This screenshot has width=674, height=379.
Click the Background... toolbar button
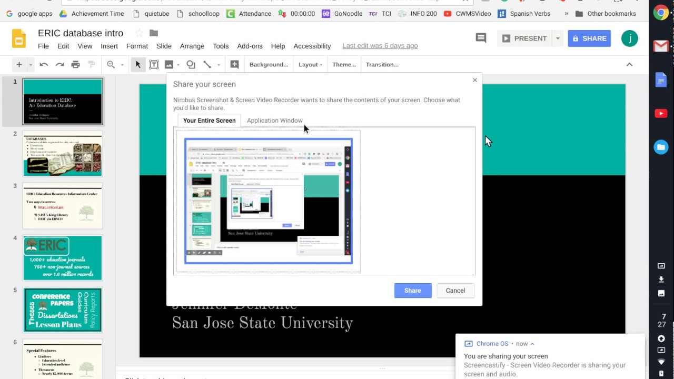tap(269, 65)
